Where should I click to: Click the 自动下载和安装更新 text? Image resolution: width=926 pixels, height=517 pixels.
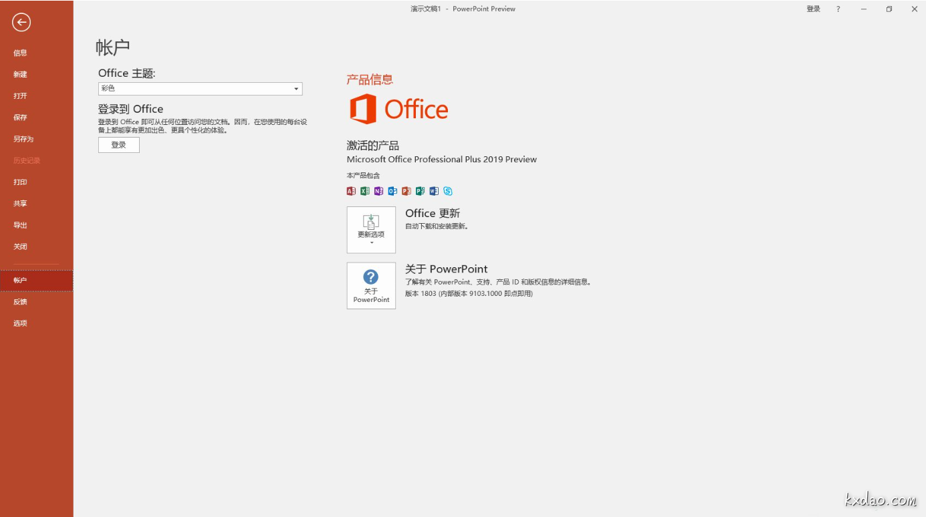(437, 226)
